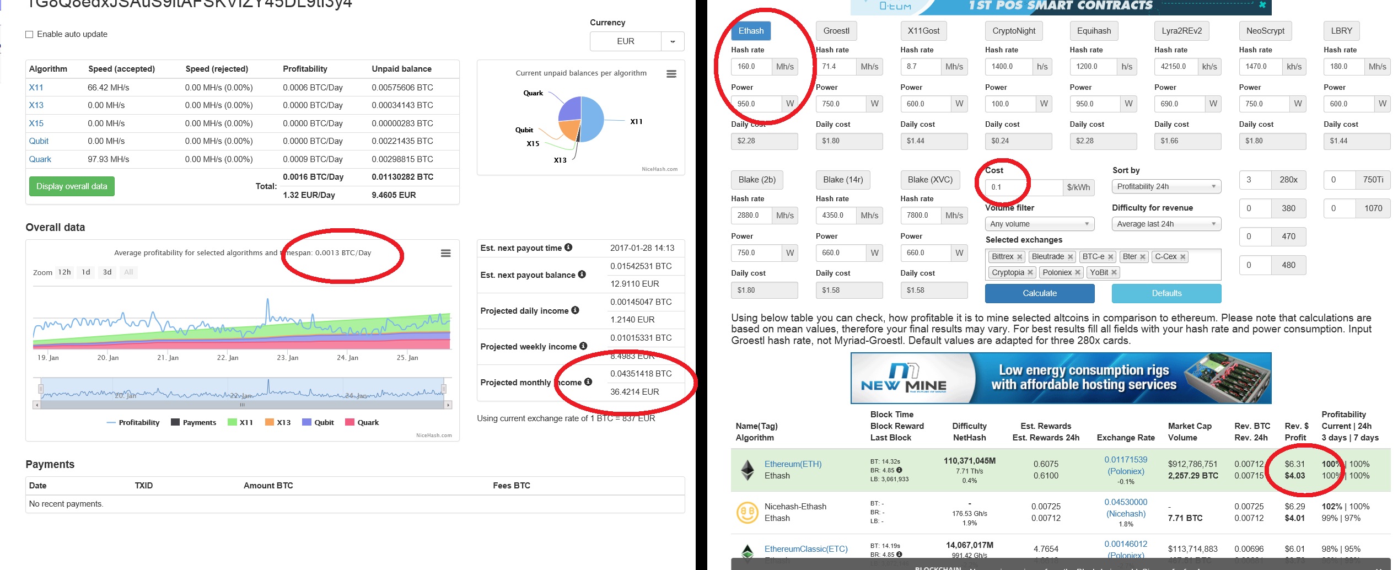Click info icon beside Projected daily income
Image resolution: width=1398 pixels, height=570 pixels.
click(x=575, y=310)
